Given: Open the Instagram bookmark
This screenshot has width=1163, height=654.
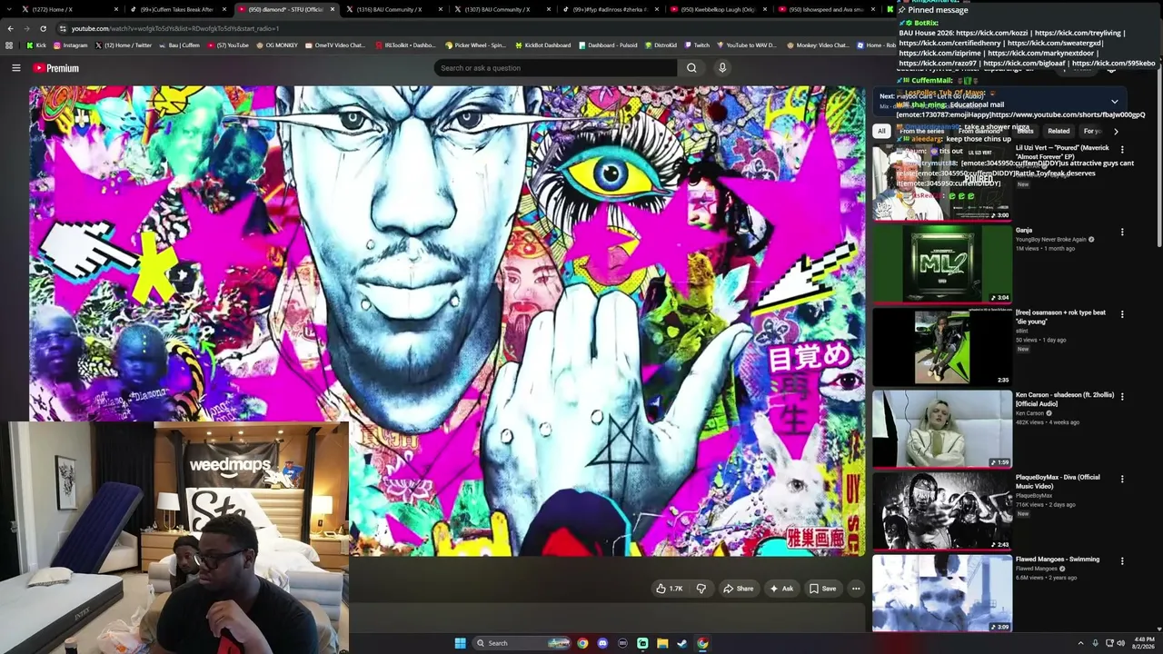Looking at the screenshot, I should point(71,45).
